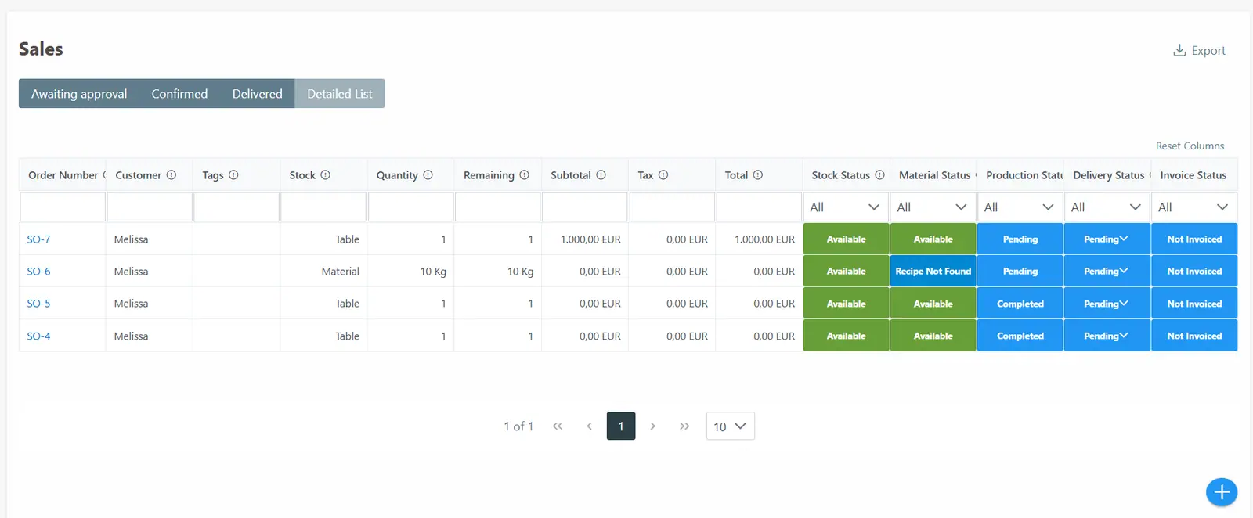Click Tags filter input field
The height and width of the screenshot is (518, 1253).
click(237, 207)
